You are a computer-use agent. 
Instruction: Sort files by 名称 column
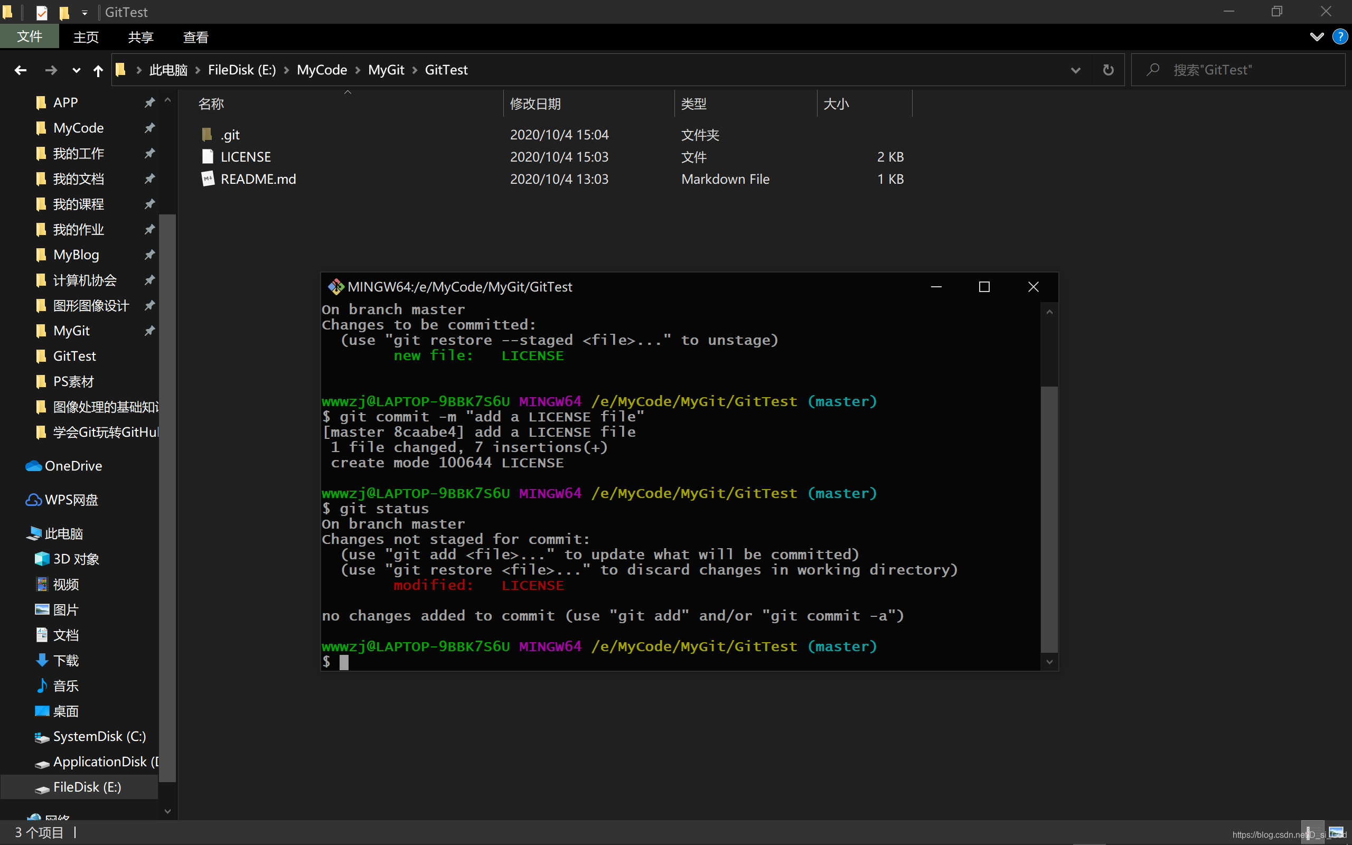(x=211, y=104)
